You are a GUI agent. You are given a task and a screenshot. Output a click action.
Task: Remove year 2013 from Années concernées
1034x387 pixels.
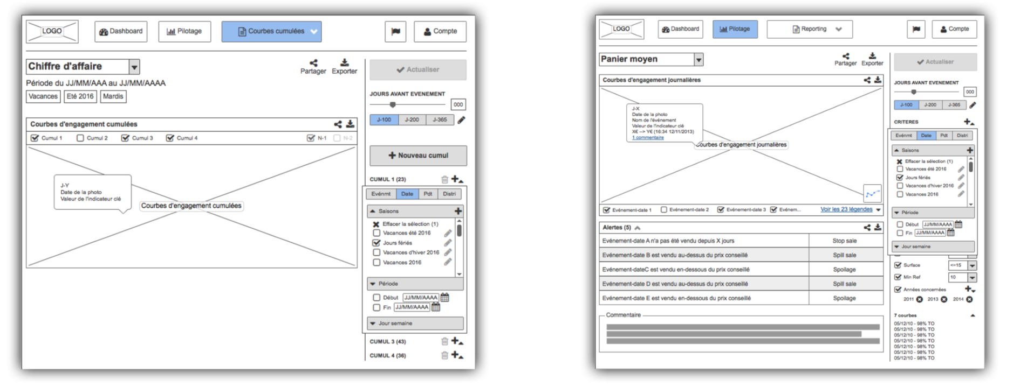pos(944,299)
